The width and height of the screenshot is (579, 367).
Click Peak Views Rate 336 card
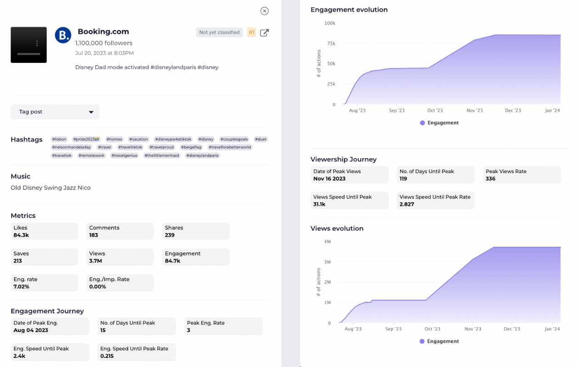coord(522,175)
